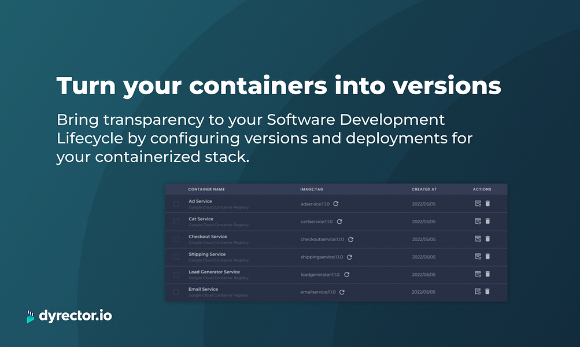Screen dimensions: 580x347
Task: Click the registry subtitle under Email Service
Action: click(219, 296)
